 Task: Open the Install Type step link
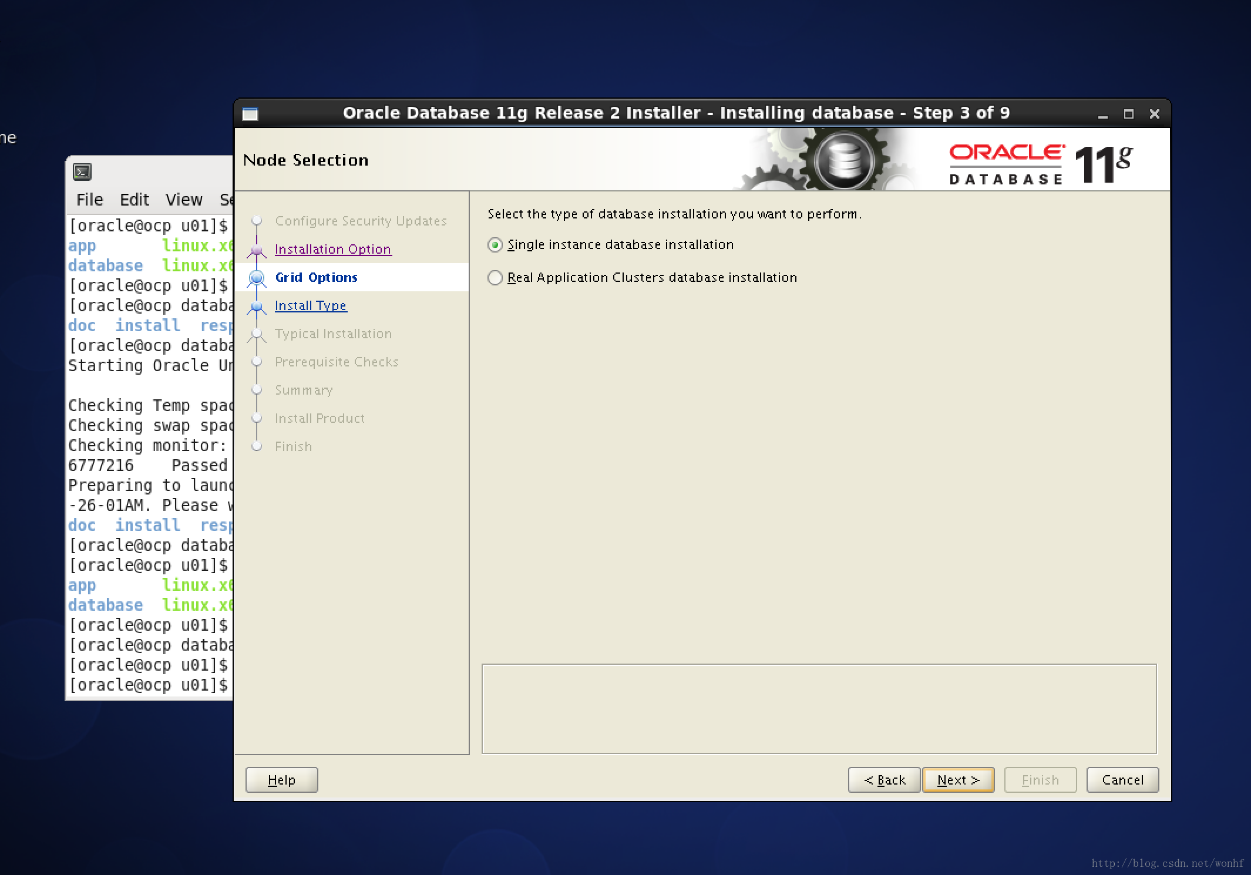[311, 305]
